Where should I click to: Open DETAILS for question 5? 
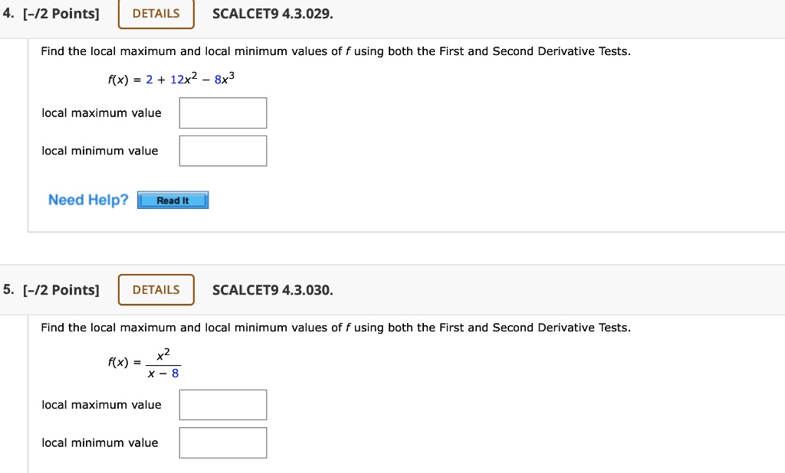(x=156, y=289)
